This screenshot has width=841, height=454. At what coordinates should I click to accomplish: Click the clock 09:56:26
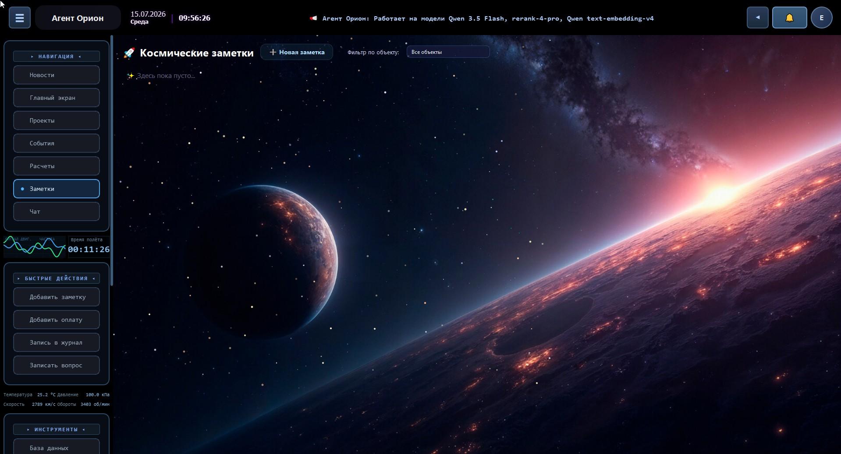195,18
